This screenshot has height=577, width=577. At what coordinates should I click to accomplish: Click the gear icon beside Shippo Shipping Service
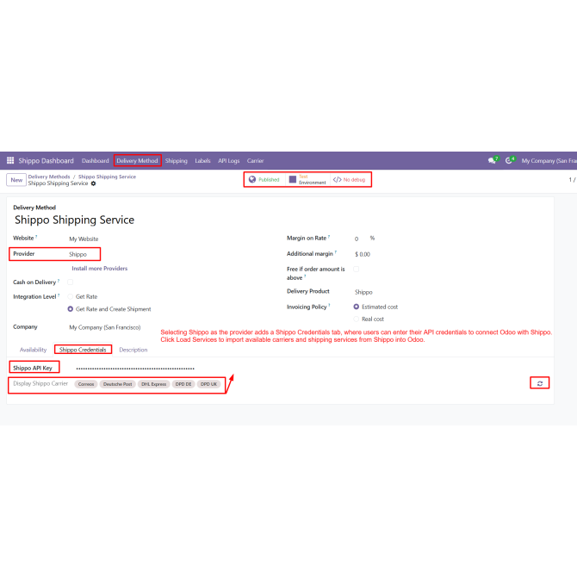click(93, 183)
